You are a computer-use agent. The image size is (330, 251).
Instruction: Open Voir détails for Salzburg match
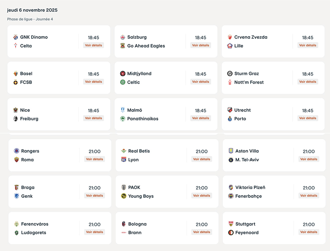[201, 45]
